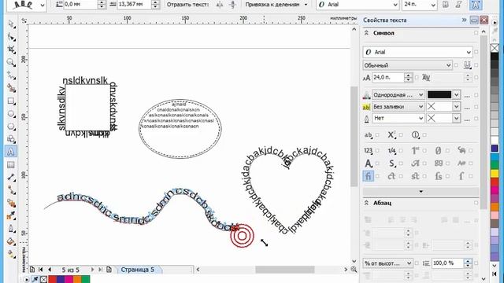Toggle checkbox beside the Arial font field
This screenshot has height=283, width=504.
476,52
